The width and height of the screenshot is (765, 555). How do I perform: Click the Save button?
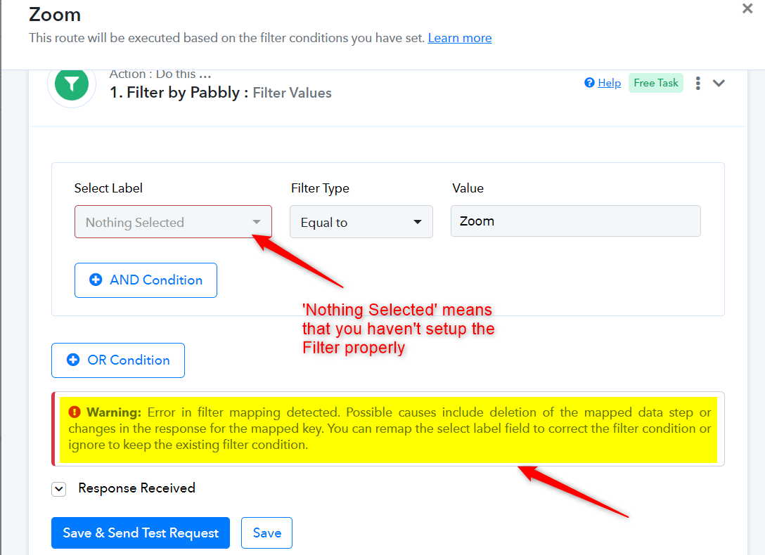267,533
